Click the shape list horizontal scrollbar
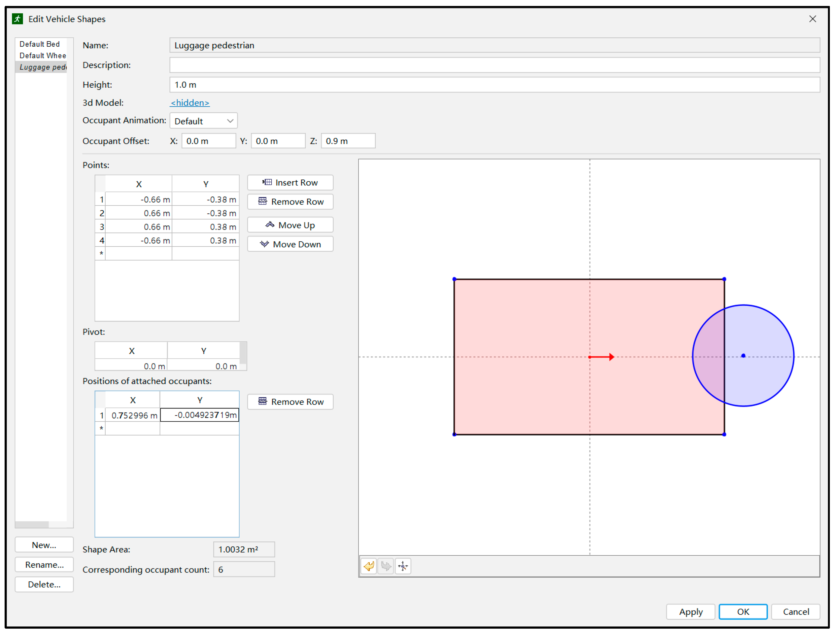The height and width of the screenshot is (633, 835). coord(32,525)
